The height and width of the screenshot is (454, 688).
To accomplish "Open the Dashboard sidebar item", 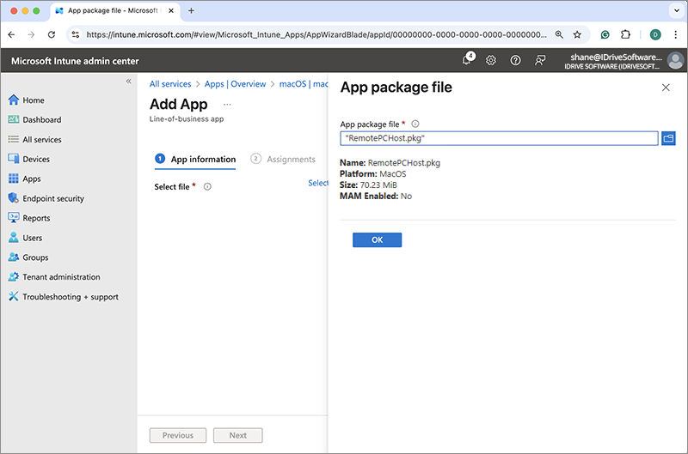I will pyautogui.click(x=41, y=120).
